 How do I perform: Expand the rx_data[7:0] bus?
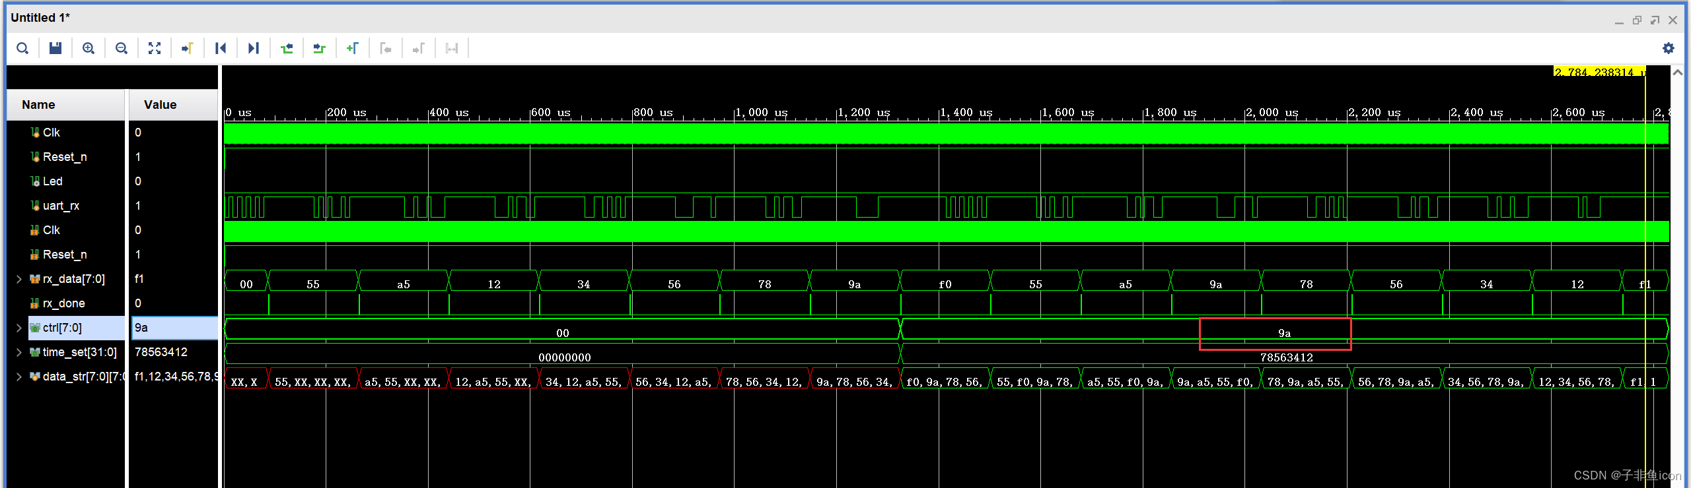tap(18, 279)
